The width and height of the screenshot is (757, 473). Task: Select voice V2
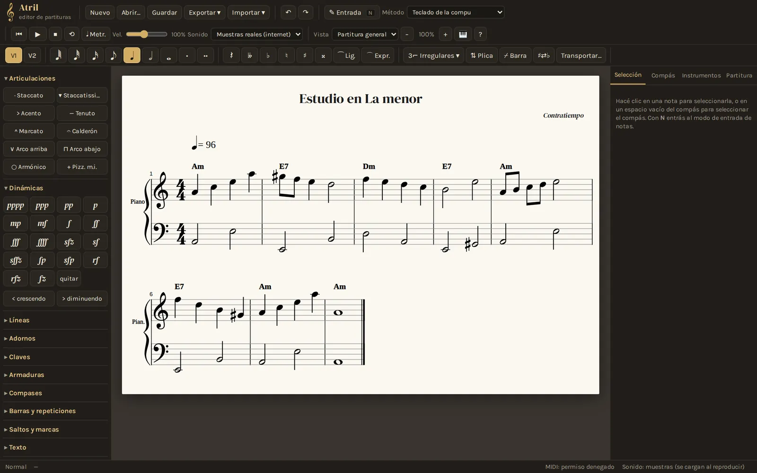[32, 55]
